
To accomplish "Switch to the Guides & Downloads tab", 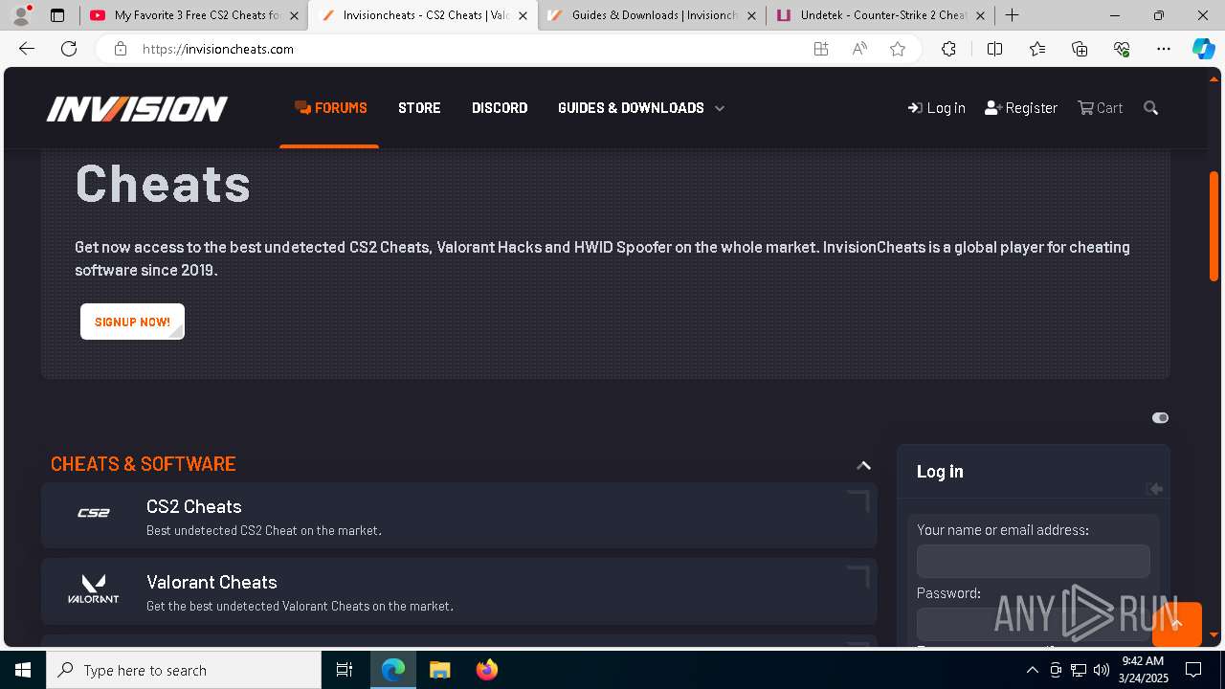I will (x=651, y=15).
